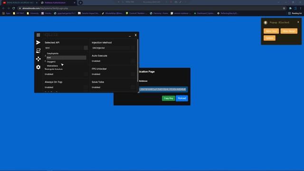Close the YouTube browser tab

coord(37,3)
